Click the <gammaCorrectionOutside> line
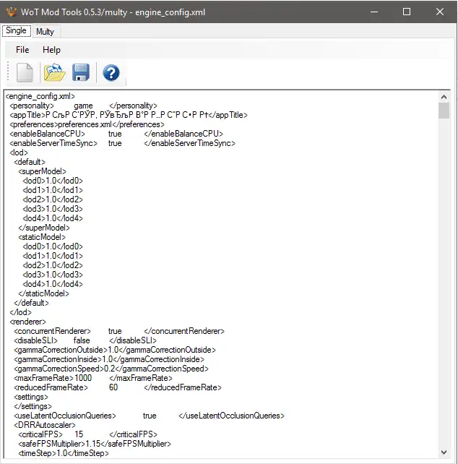 (x=115, y=350)
